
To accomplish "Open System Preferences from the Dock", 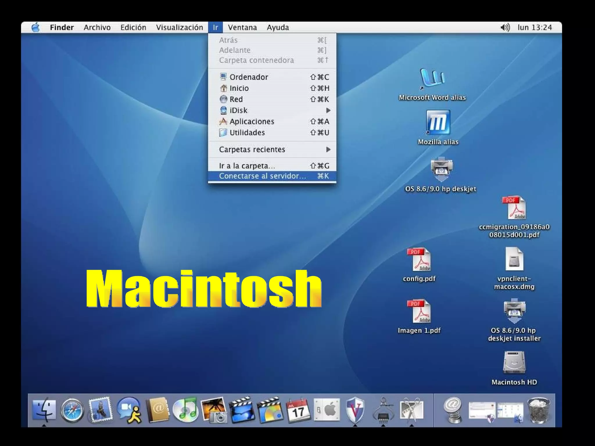I will [327, 410].
